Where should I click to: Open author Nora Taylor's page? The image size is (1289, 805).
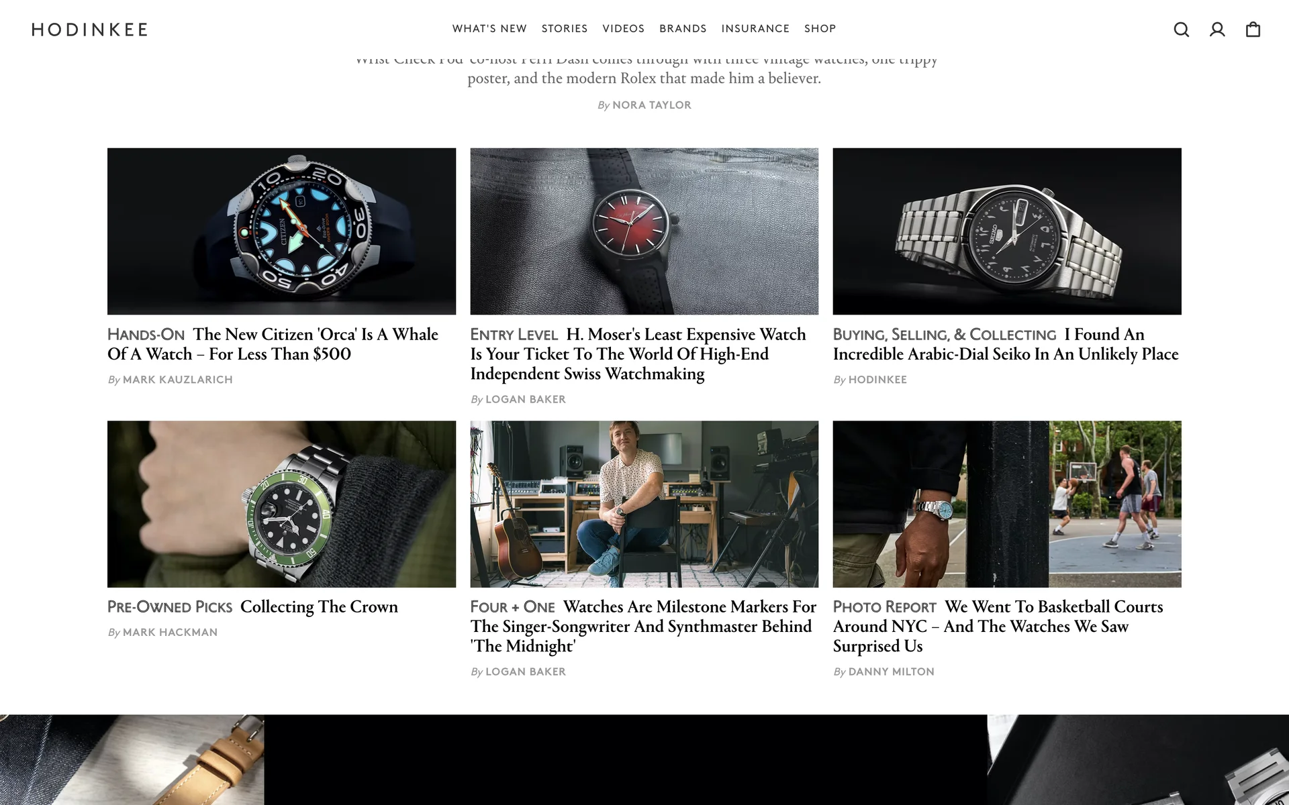651,105
